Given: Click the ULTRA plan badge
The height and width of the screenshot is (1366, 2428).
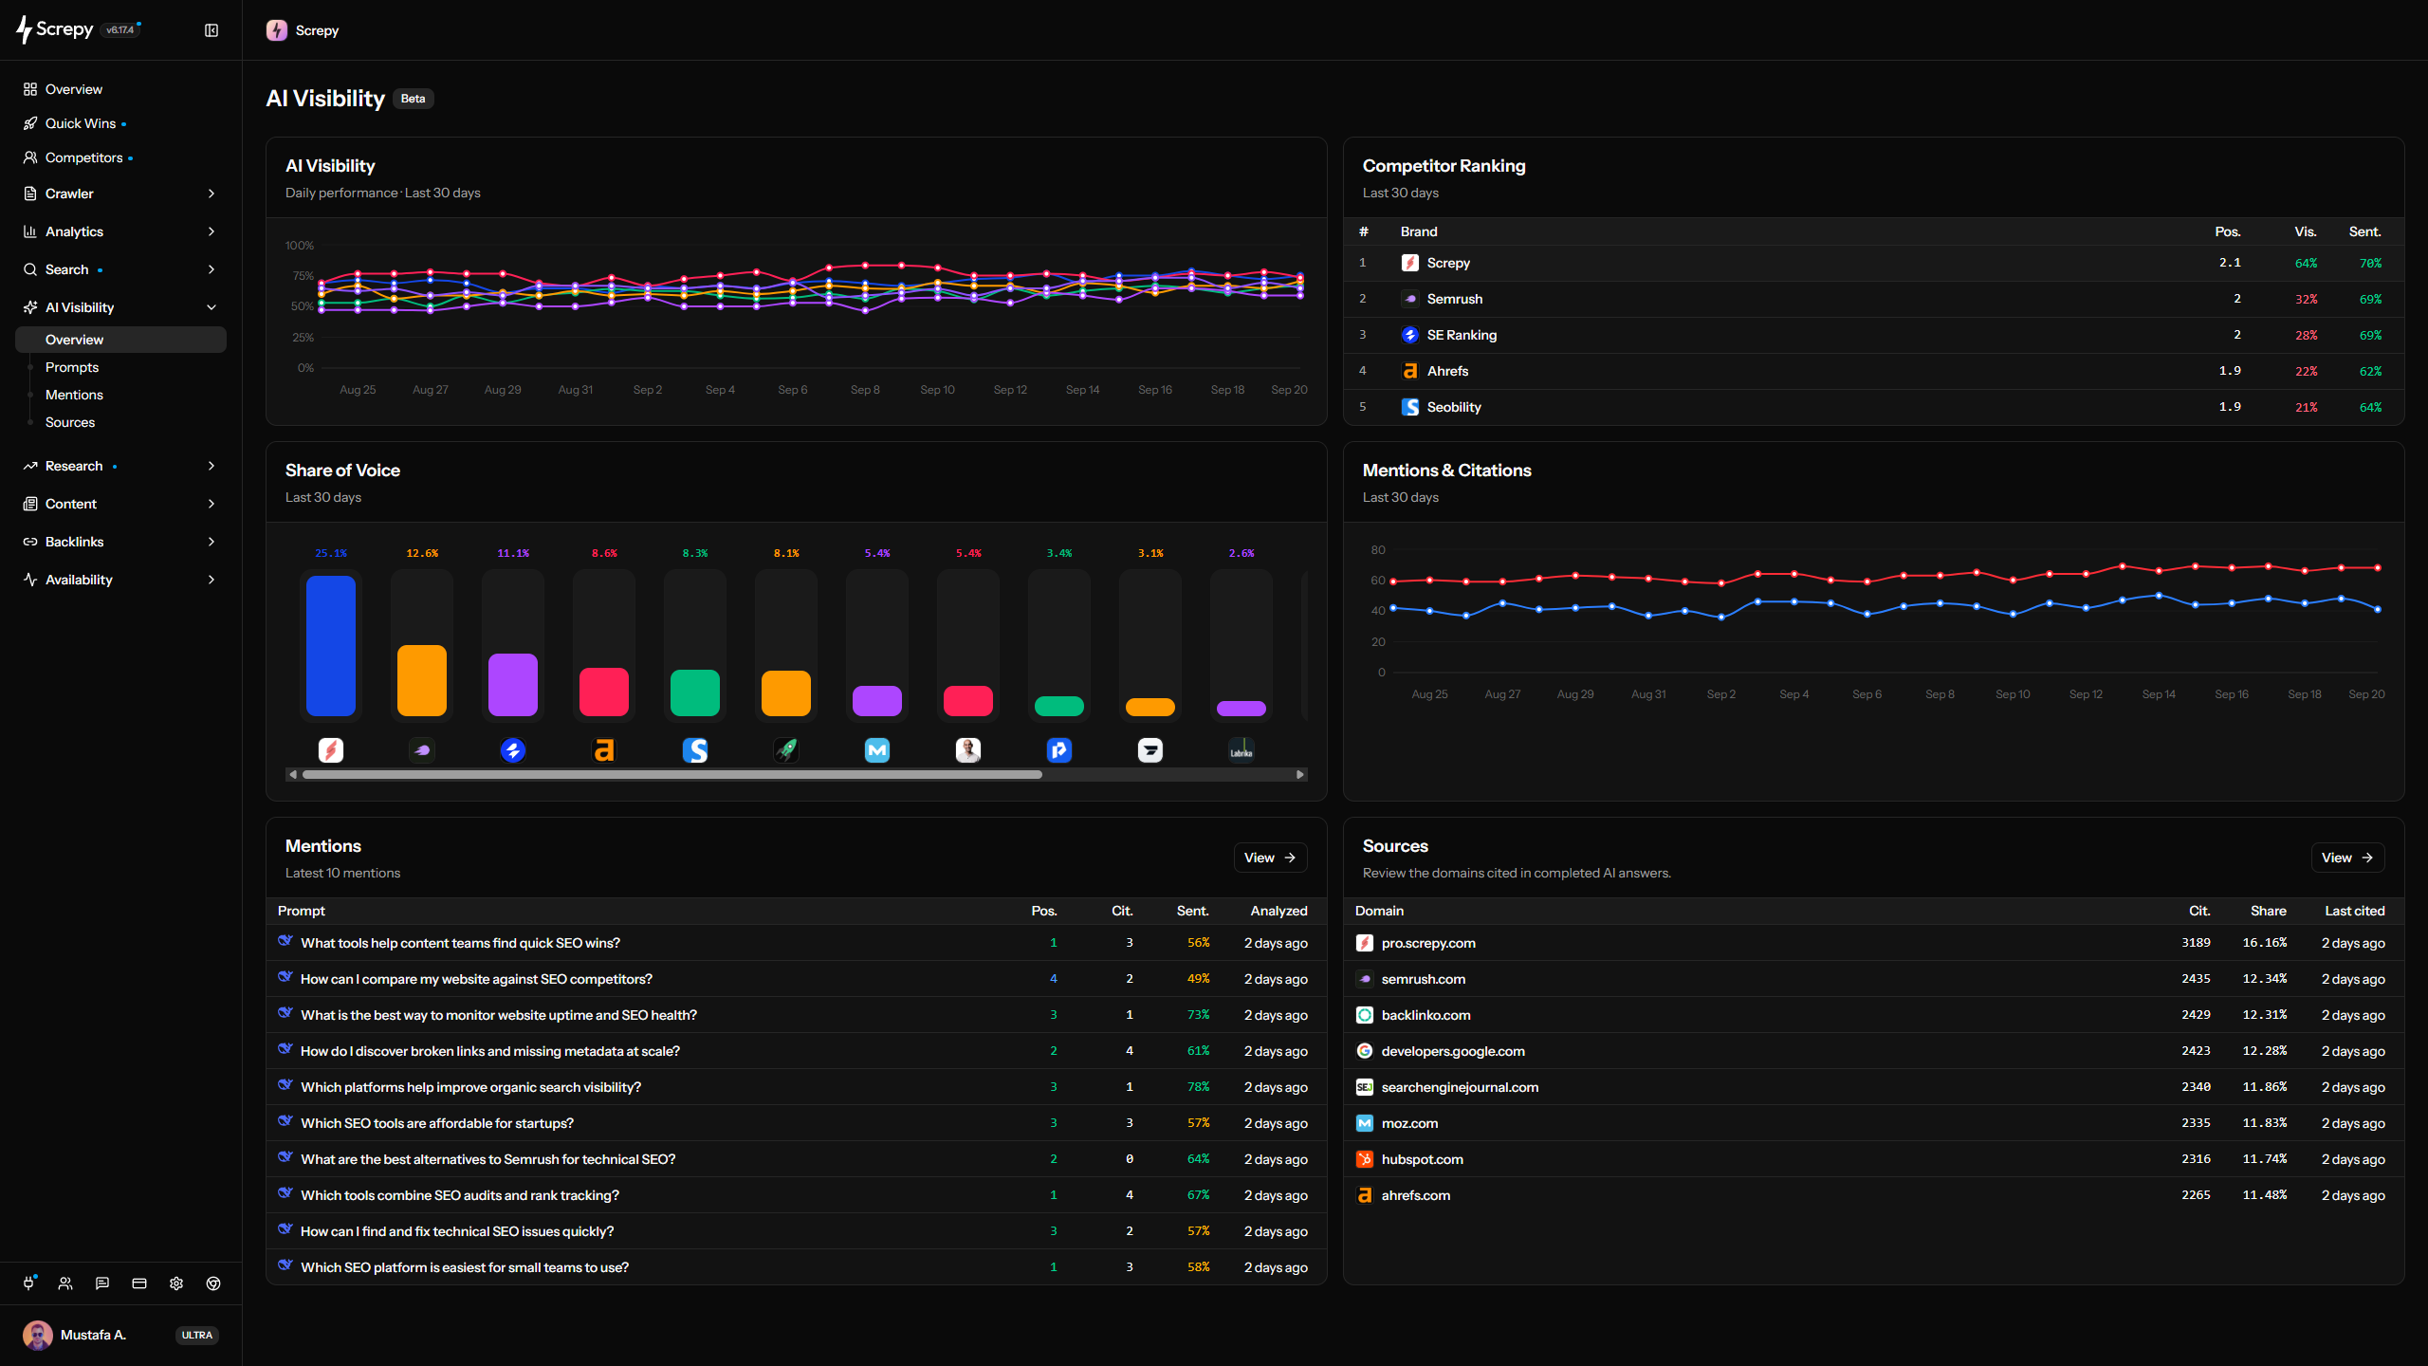Looking at the screenshot, I should click(x=197, y=1335).
